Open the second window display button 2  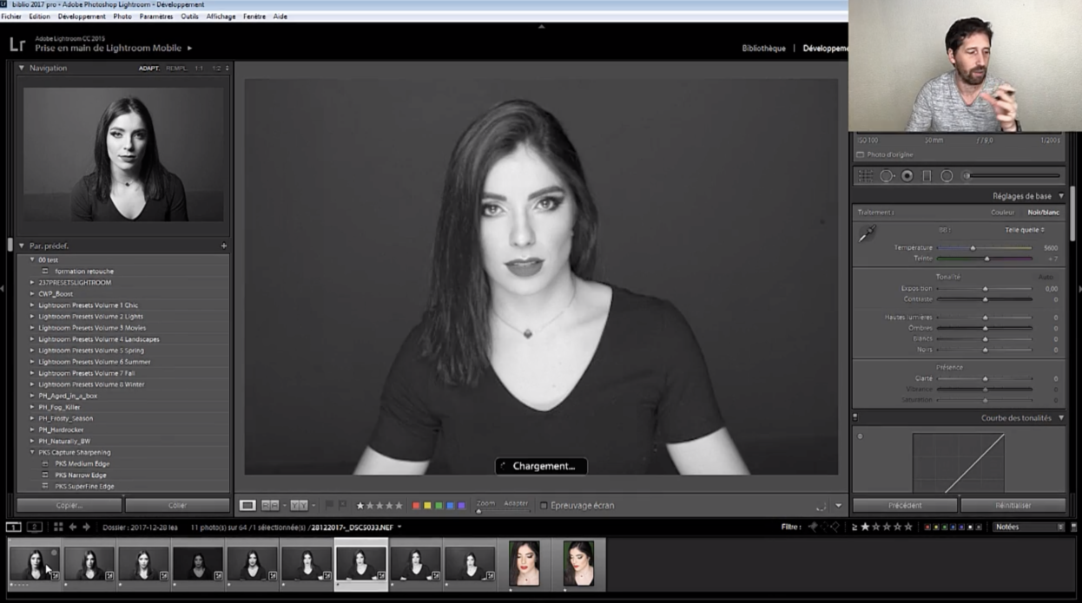coord(35,527)
